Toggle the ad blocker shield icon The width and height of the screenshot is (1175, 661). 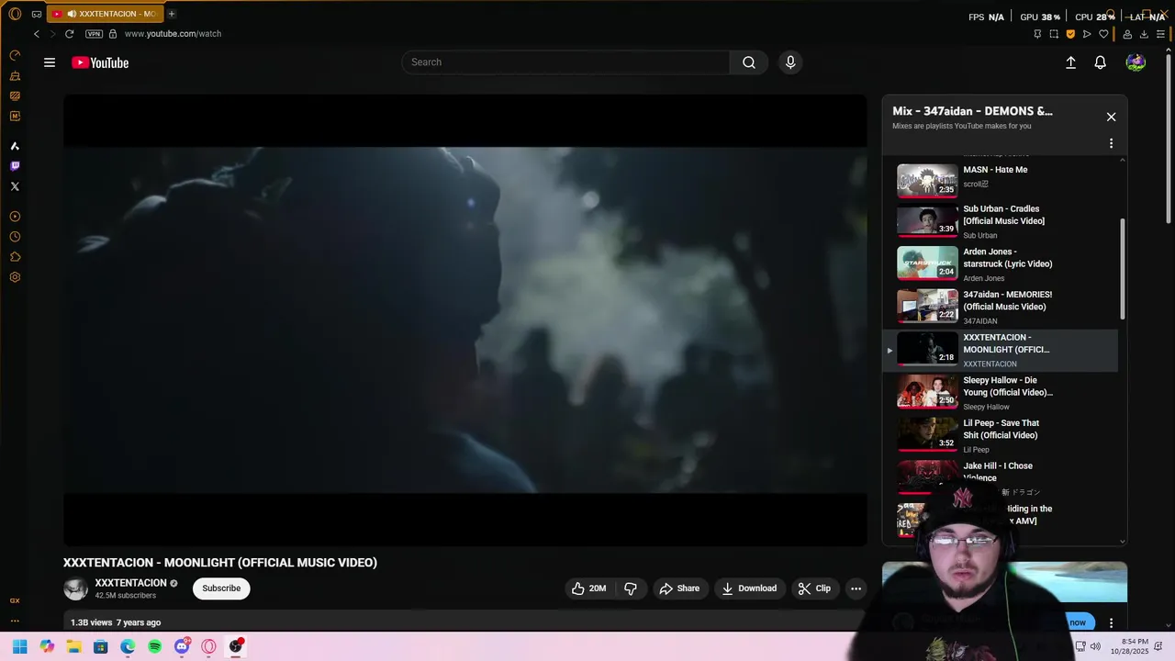point(1070,34)
